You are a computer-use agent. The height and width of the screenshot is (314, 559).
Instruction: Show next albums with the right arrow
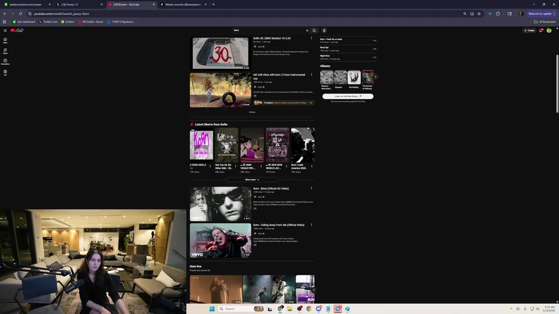[x=375, y=77]
